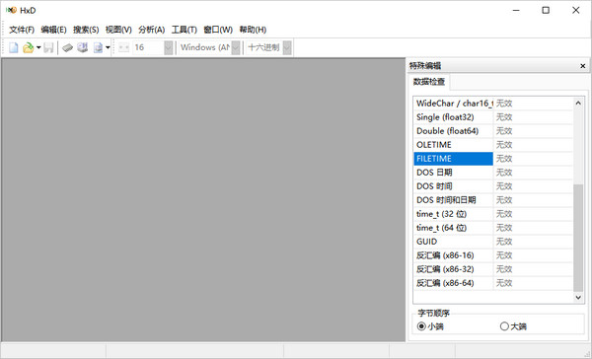The height and width of the screenshot is (359, 592).
Task: Minimize the HxD window
Action: point(516,10)
